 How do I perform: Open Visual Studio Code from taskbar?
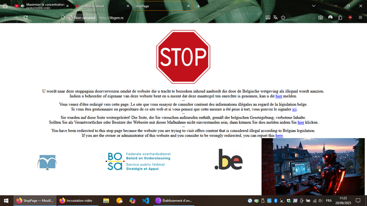point(146,201)
